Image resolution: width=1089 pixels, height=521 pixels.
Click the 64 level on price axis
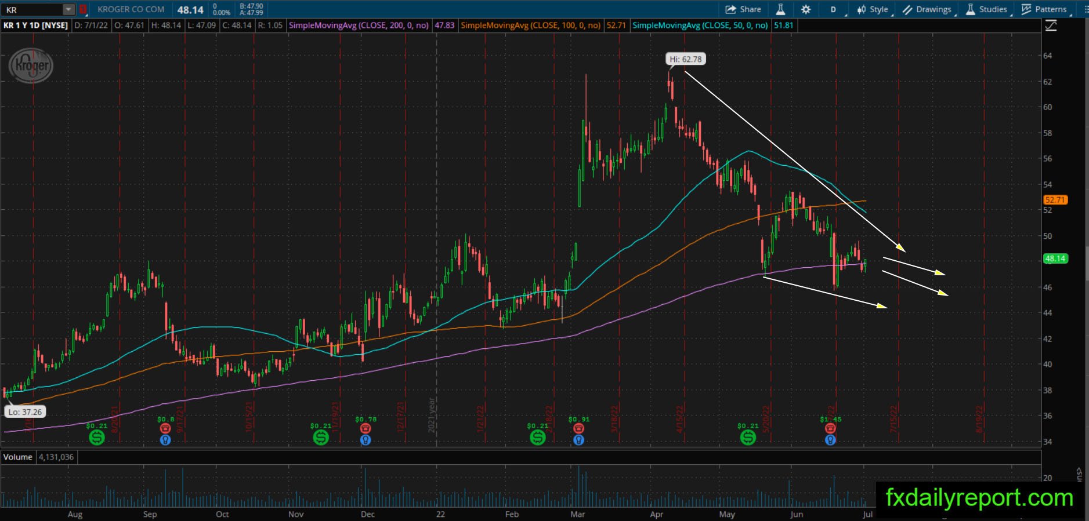coord(1048,56)
